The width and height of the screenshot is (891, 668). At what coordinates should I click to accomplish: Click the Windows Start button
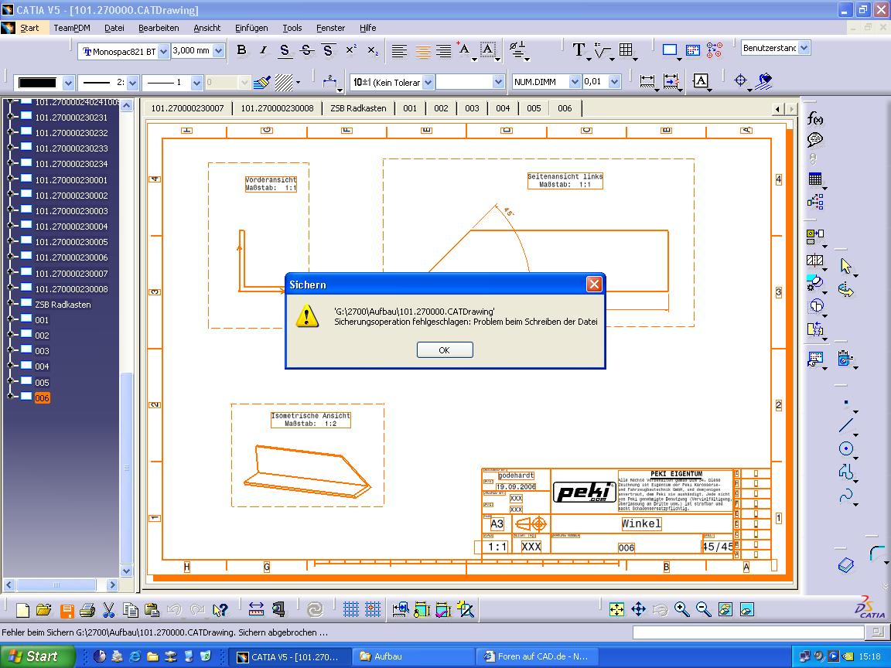click(x=37, y=656)
